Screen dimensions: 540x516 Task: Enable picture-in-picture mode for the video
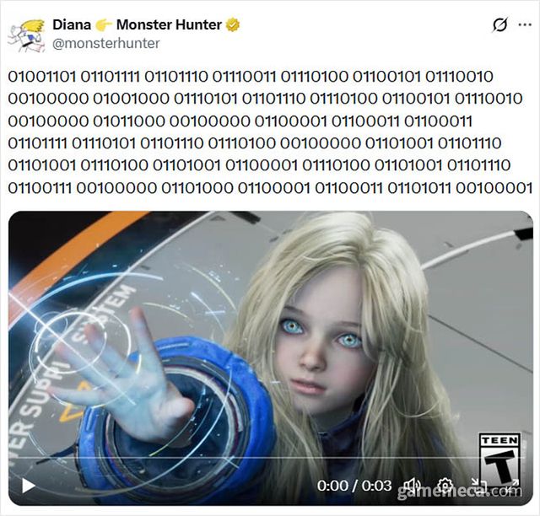tap(478, 486)
